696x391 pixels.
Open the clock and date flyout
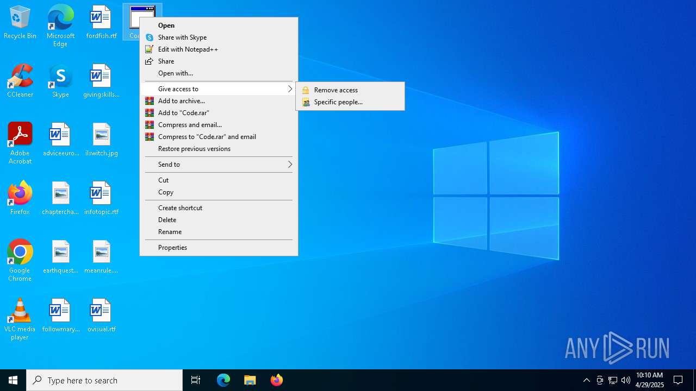649,380
